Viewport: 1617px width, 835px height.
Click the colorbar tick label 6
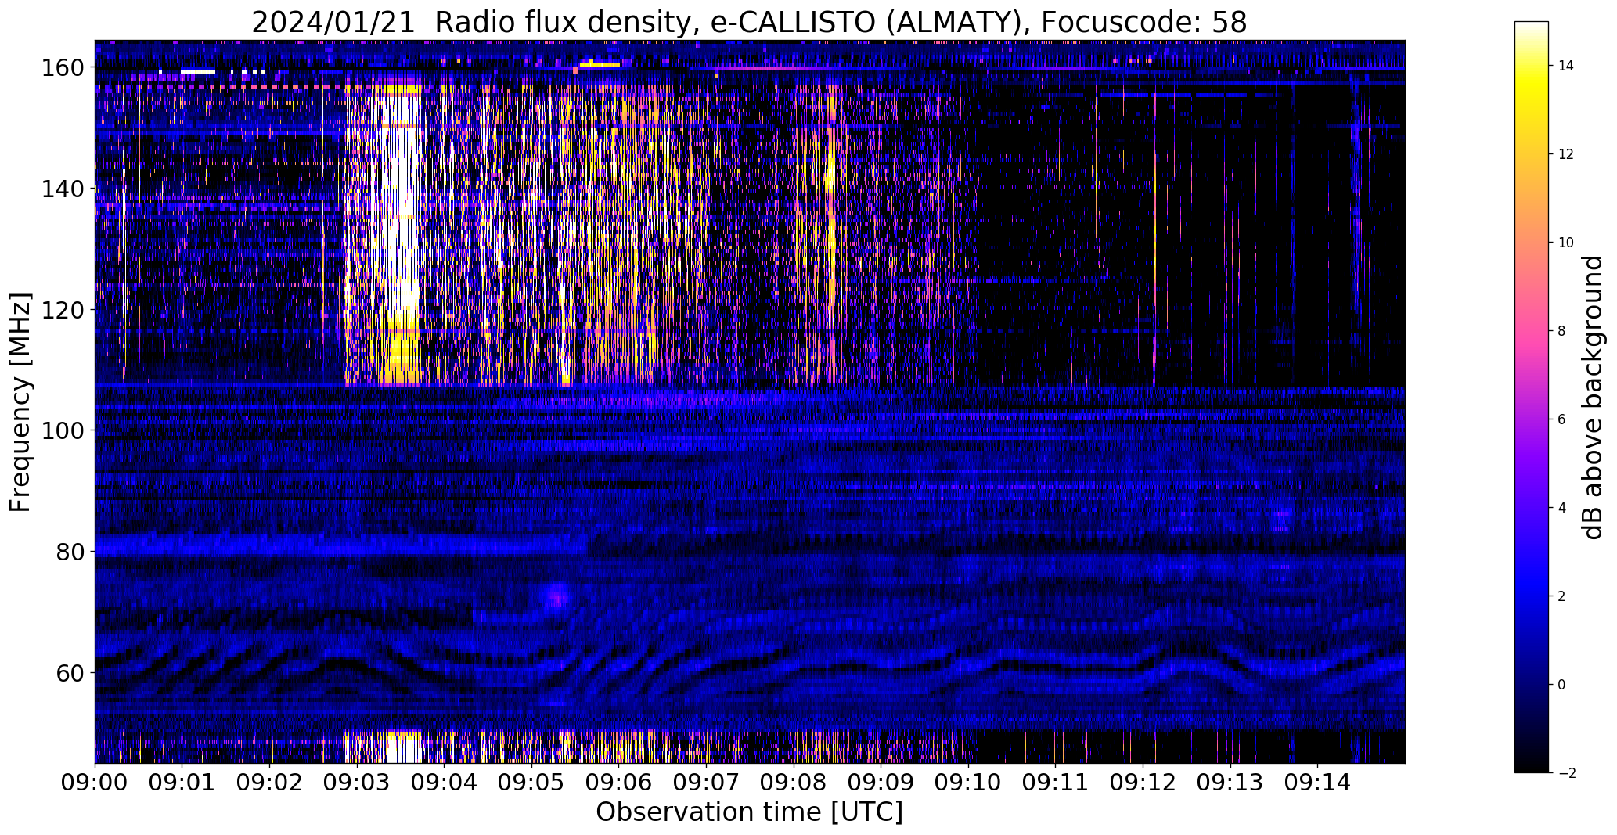(x=1562, y=419)
